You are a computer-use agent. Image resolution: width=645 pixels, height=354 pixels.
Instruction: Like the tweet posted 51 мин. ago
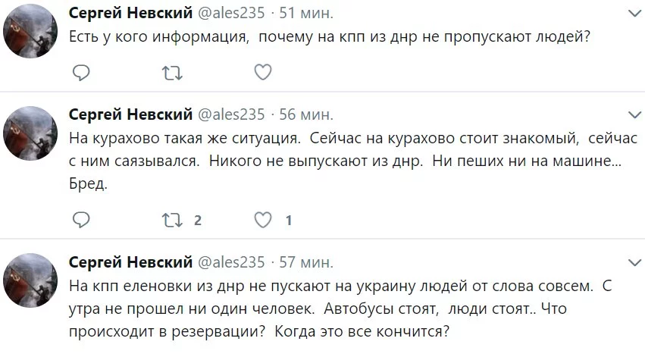262,72
